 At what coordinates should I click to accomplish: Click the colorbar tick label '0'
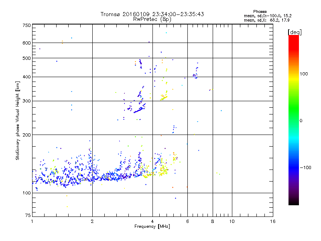tap(301, 121)
